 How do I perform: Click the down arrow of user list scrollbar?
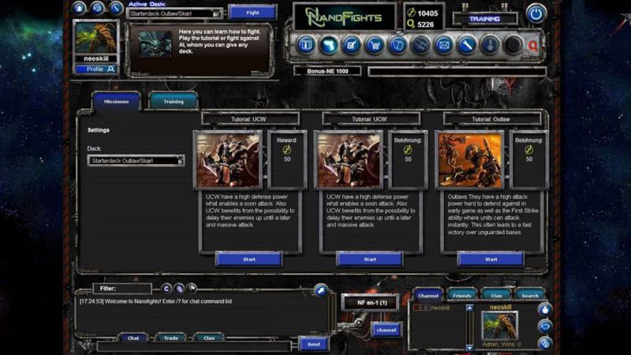pyautogui.click(x=469, y=347)
